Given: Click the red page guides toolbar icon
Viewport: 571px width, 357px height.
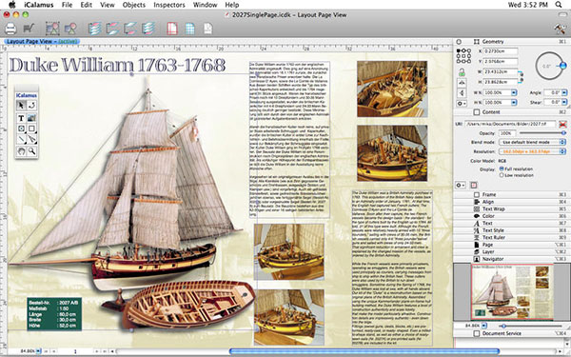Looking at the screenshot, I should [172, 29].
